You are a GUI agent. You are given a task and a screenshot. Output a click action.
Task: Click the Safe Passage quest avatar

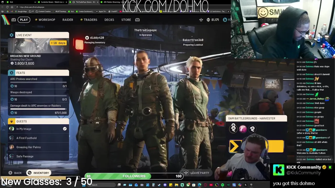click(12, 156)
